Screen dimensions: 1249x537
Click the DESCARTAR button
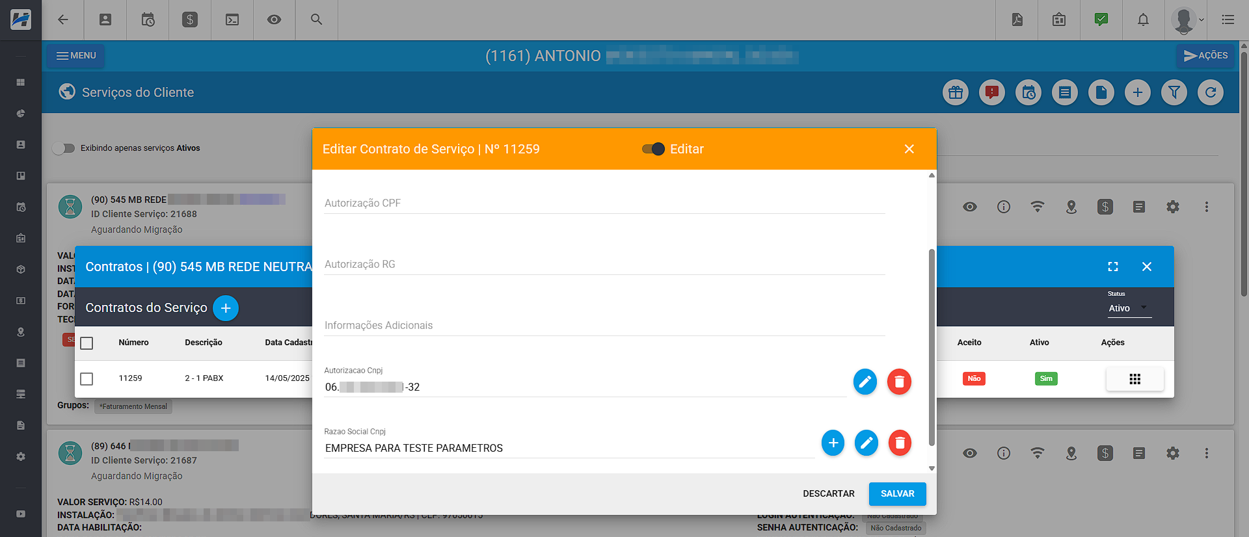[829, 493]
